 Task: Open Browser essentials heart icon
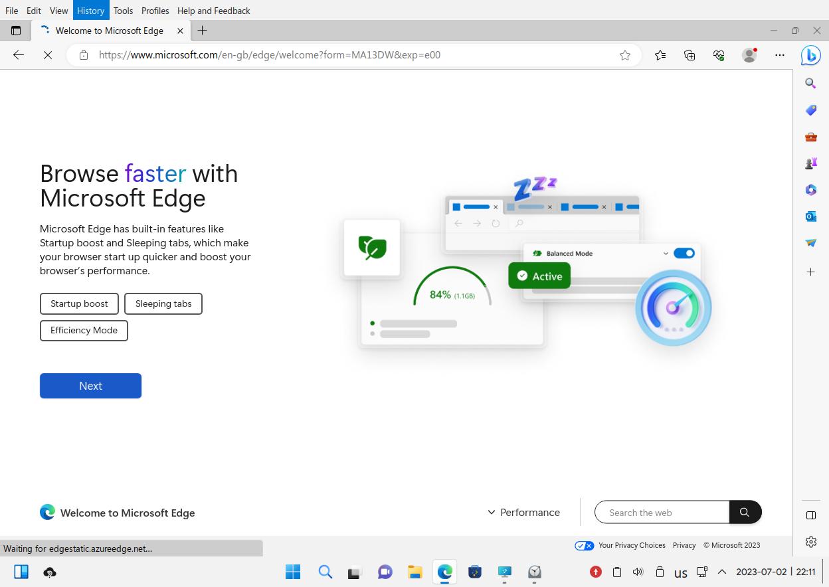(x=719, y=55)
